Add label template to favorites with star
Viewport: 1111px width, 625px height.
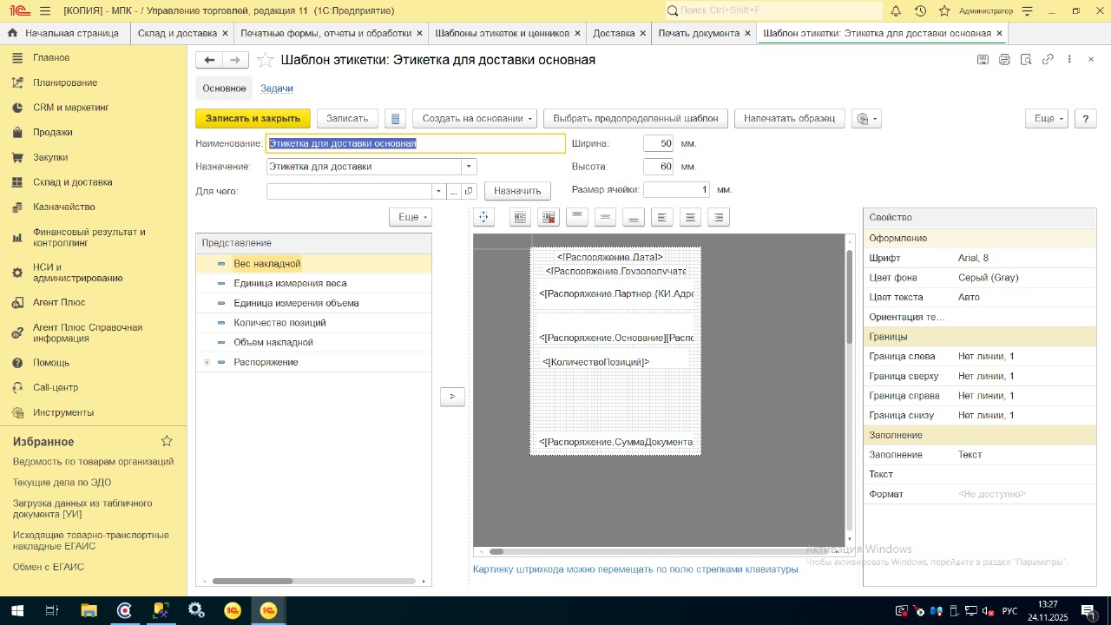click(x=266, y=60)
